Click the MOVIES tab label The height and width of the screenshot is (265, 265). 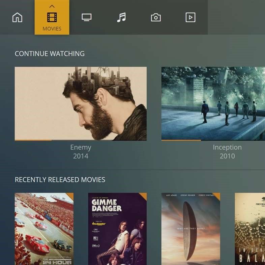click(x=52, y=29)
